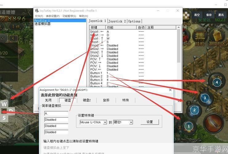The width and height of the screenshot is (228, 154).
Task: Click the 保存 button in emulator toolbar
Action: pyautogui.click(x=209, y=15)
